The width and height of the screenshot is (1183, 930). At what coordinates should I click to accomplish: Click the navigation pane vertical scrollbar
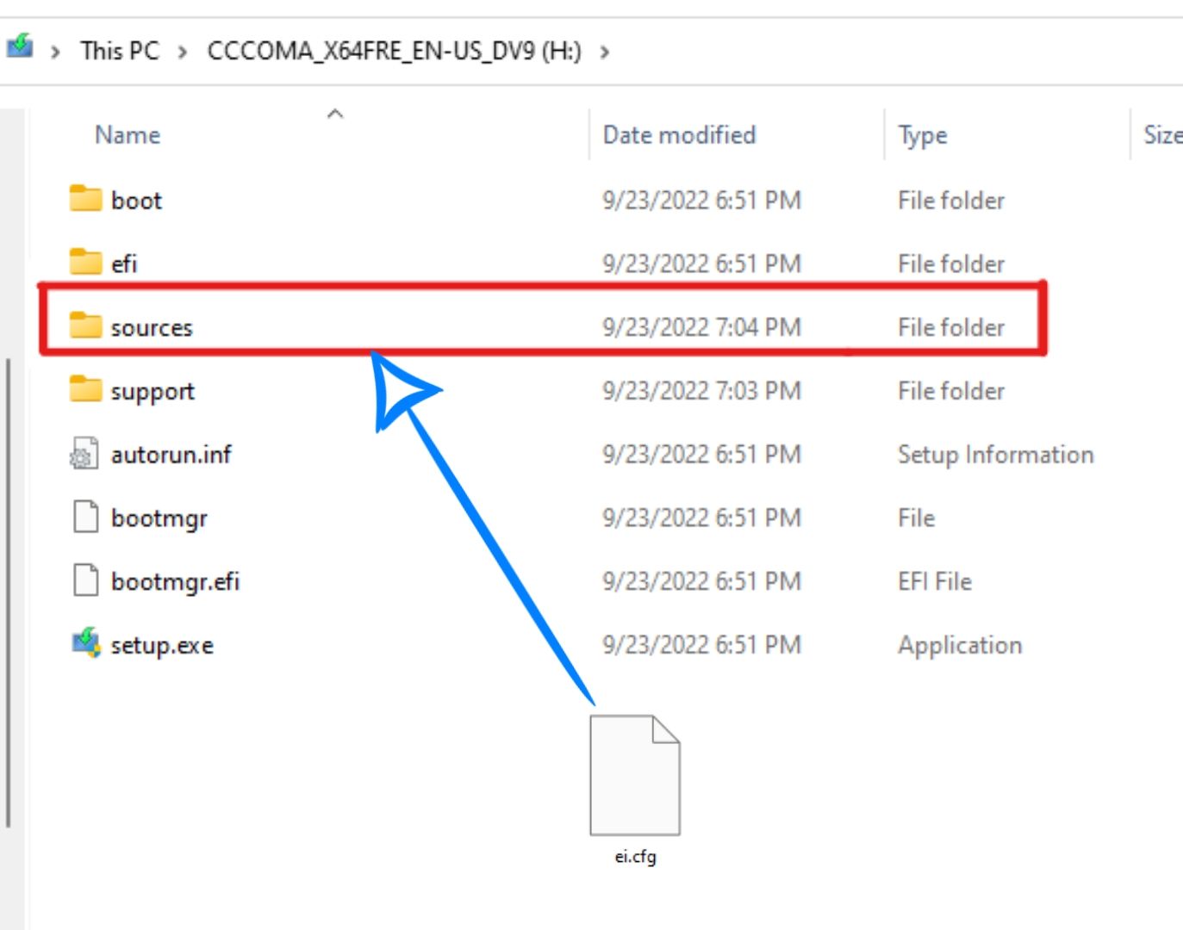point(9,592)
